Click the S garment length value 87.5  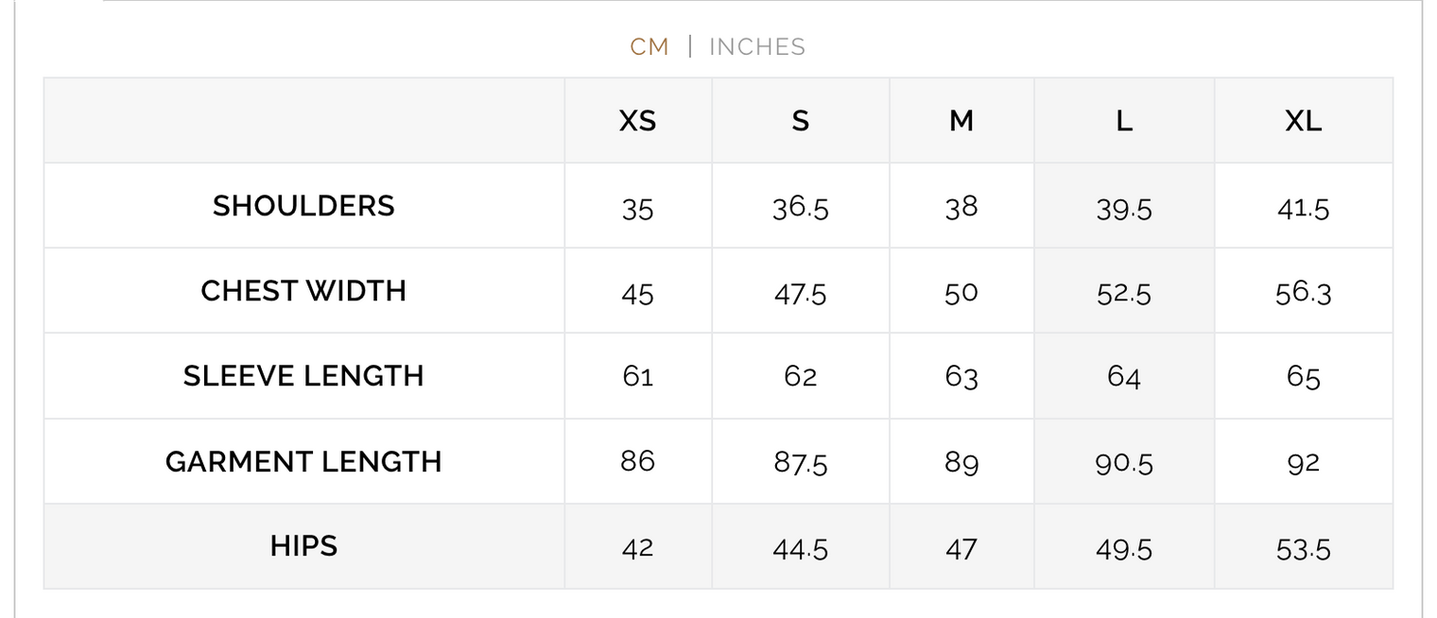tap(800, 463)
